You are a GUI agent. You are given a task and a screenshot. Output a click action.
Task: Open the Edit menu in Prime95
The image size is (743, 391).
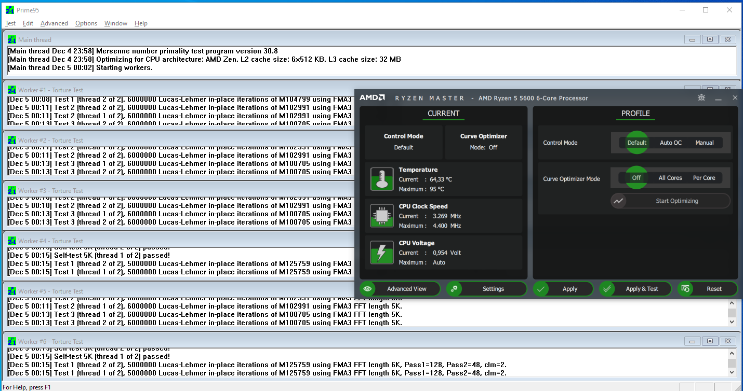tap(28, 23)
